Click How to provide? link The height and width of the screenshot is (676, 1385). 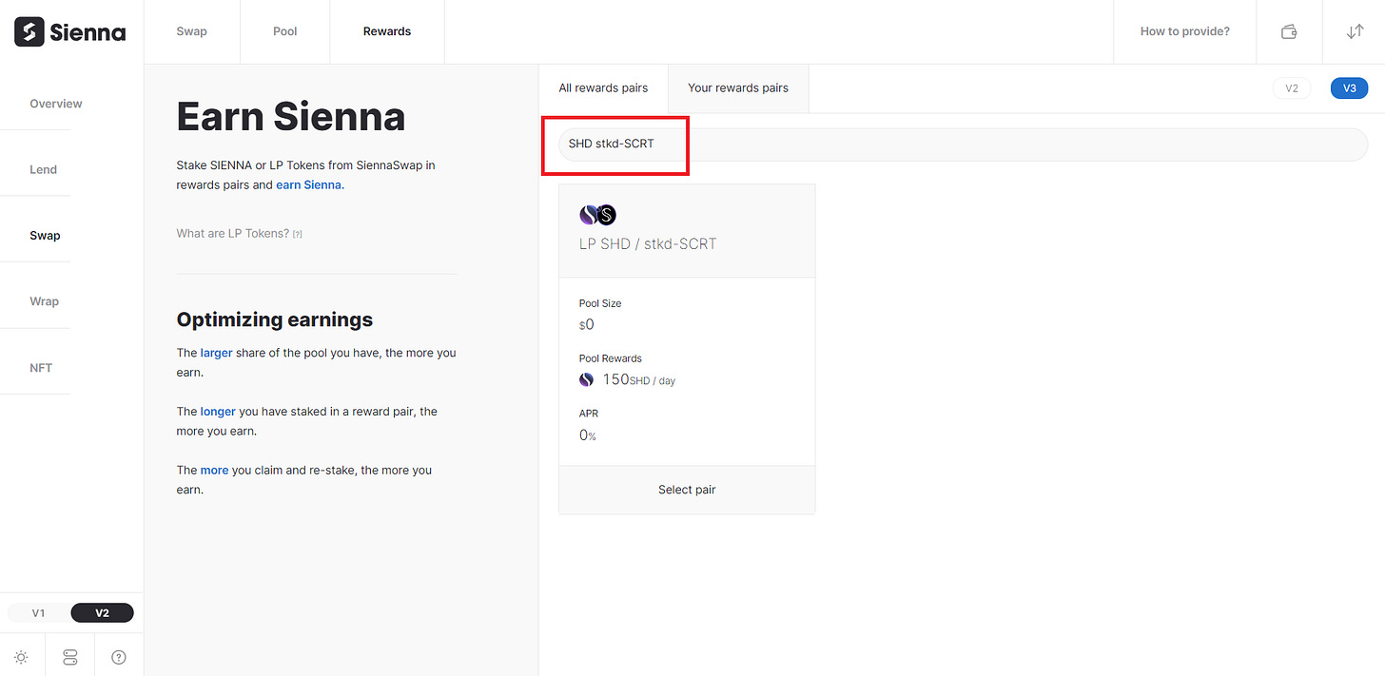pos(1185,31)
